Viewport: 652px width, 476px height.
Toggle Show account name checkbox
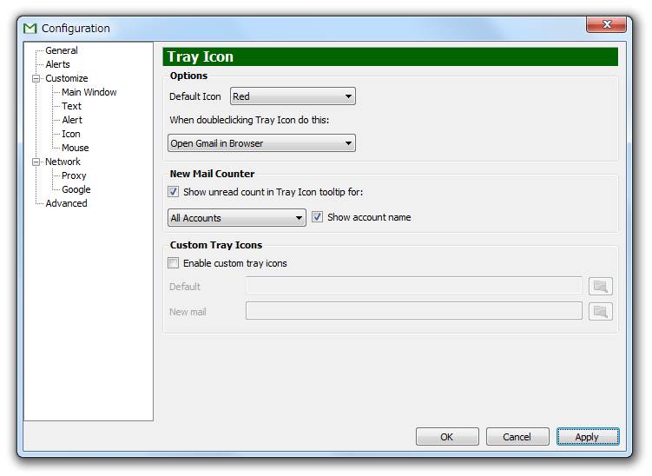(x=317, y=217)
